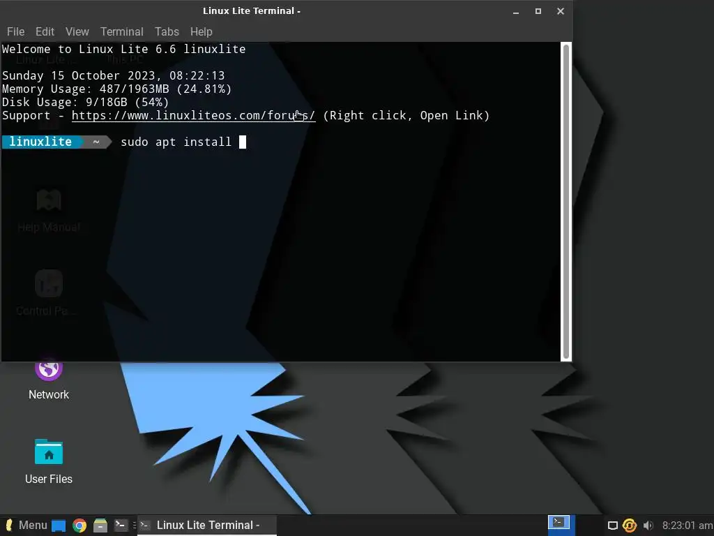Open the Edit menu

click(x=45, y=31)
